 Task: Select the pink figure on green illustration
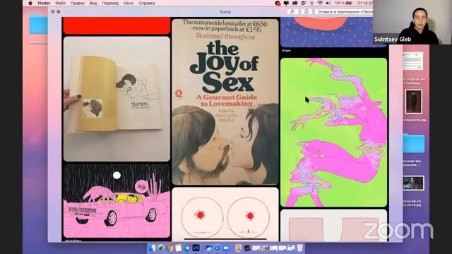coord(333,132)
